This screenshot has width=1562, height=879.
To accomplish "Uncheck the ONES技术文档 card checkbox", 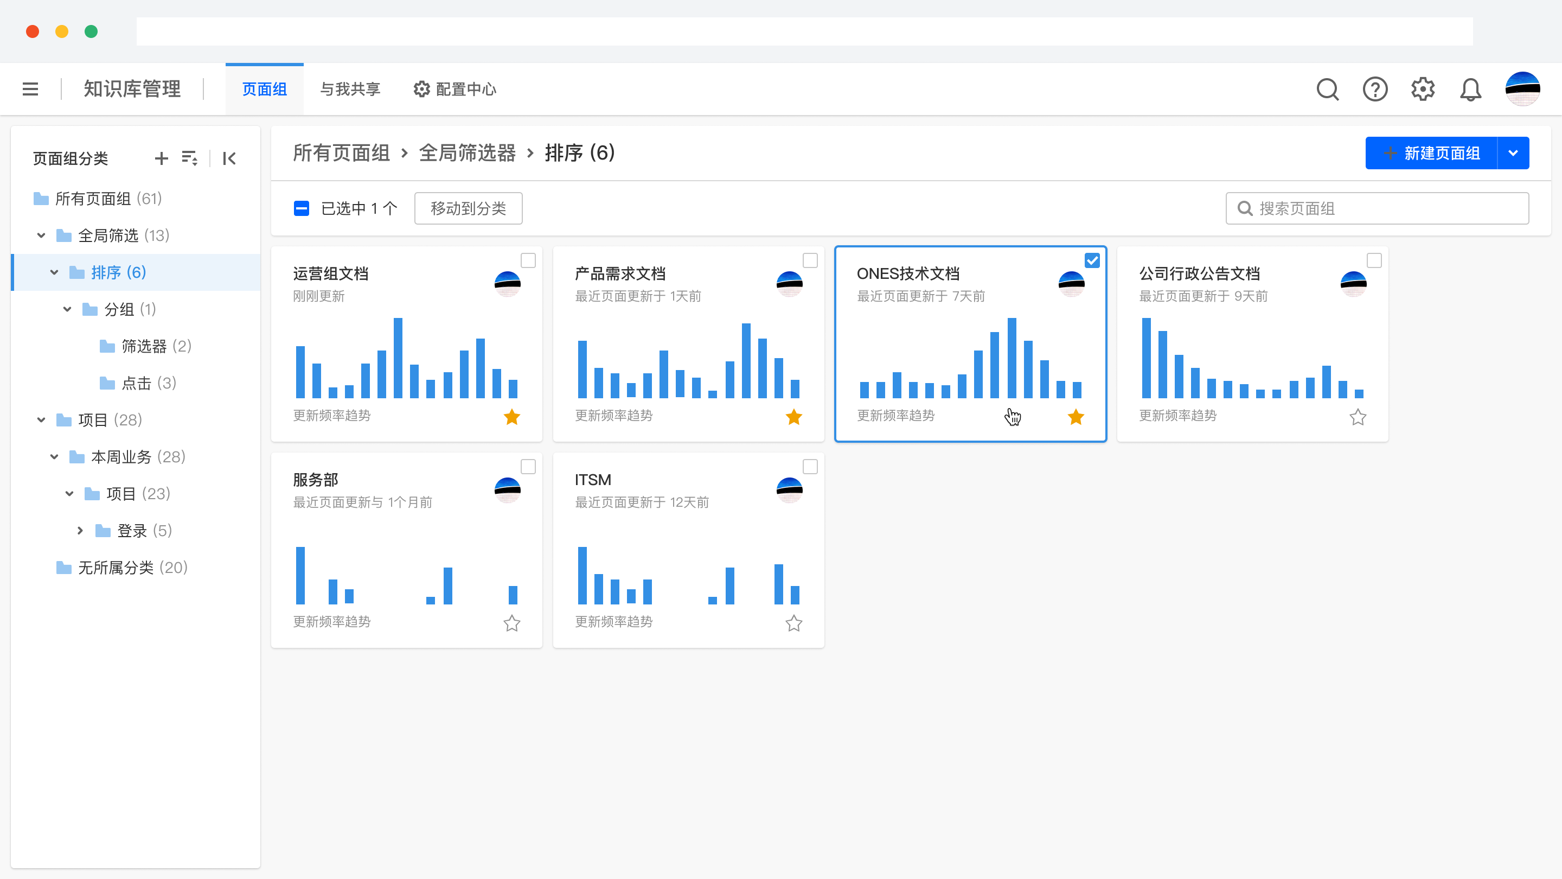I will coord(1092,260).
